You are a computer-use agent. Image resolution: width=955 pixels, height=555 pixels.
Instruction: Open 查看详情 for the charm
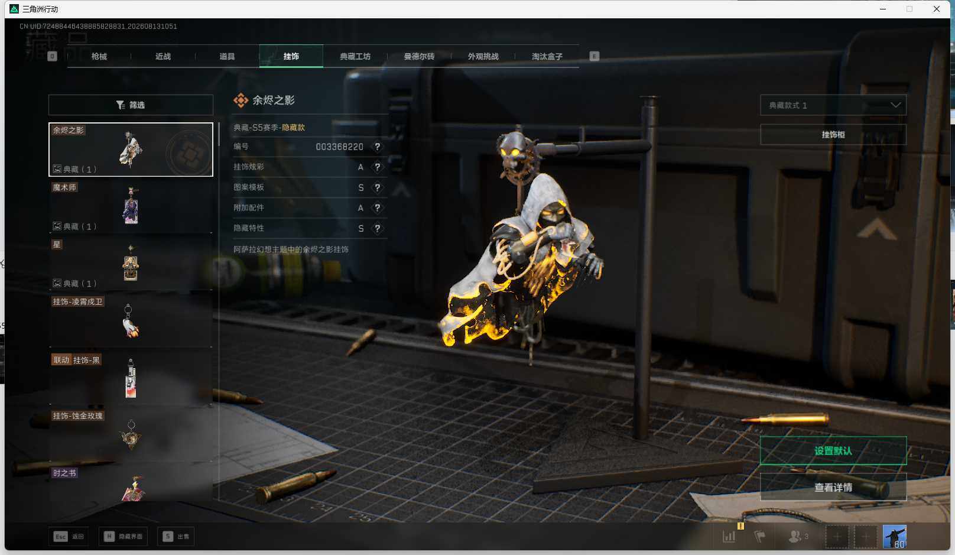[833, 488]
